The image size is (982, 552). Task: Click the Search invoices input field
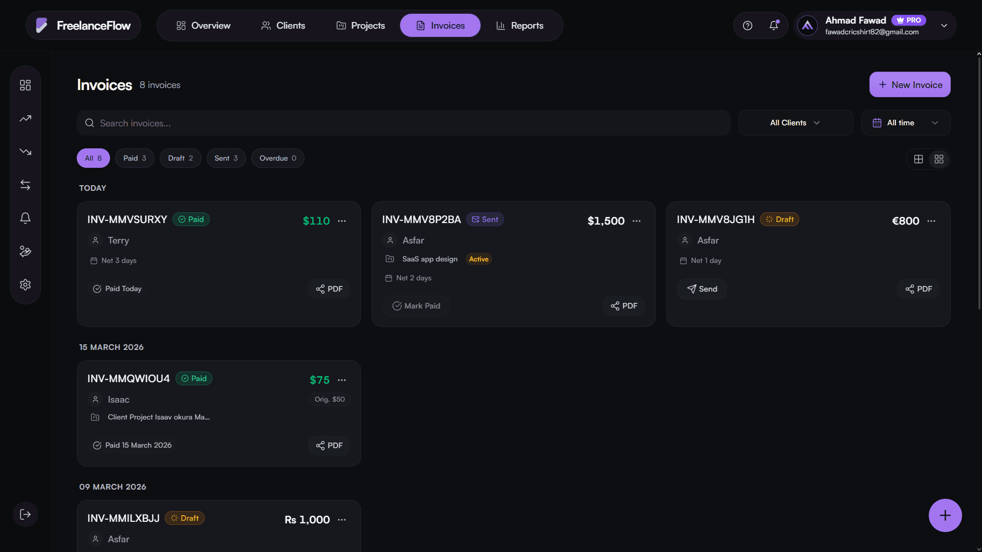pyautogui.click(x=403, y=123)
